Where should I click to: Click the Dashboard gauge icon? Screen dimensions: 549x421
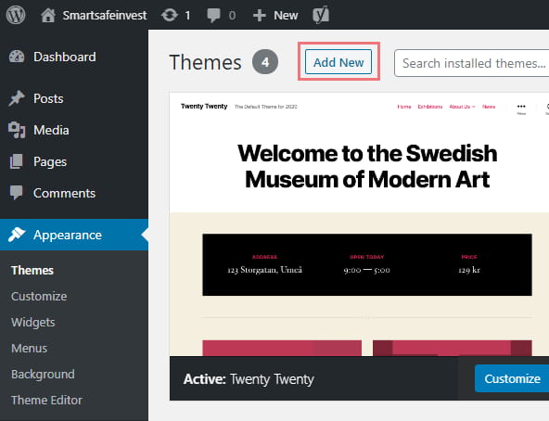(x=17, y=57)
